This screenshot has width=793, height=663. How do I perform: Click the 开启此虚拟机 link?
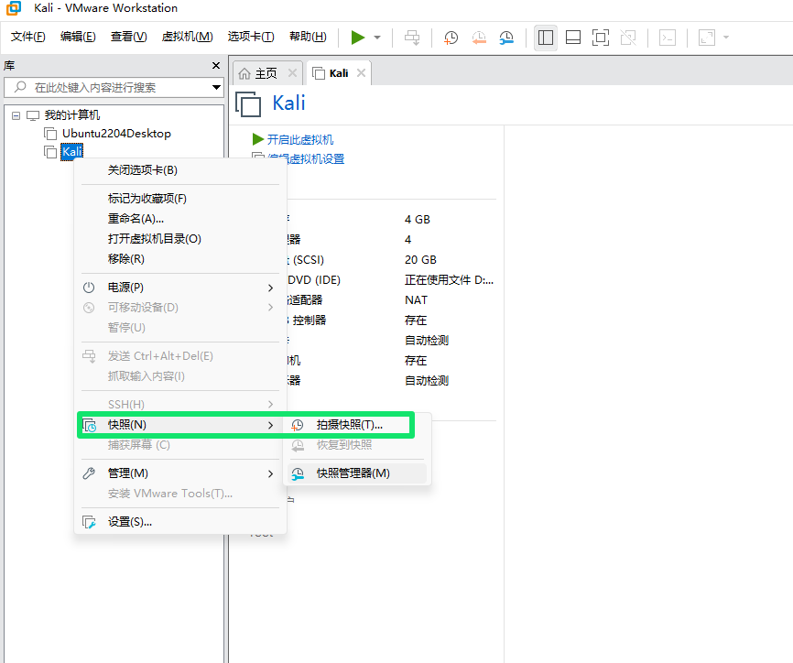click(x=299, y=139)
